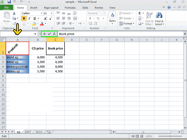
Task: Open the Format cells menu
Action: [x=127, y=24]
